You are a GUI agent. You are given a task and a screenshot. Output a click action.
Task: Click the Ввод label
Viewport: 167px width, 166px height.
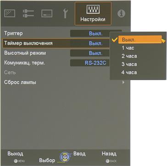click(79, 154)
